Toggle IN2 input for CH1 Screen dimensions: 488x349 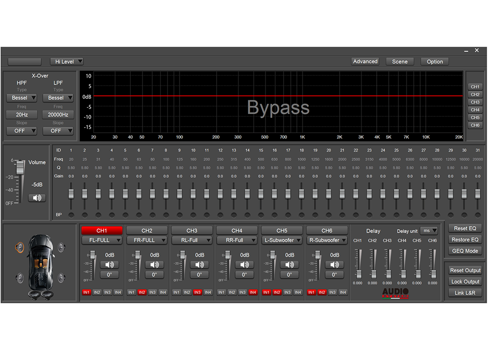(97, 292)
